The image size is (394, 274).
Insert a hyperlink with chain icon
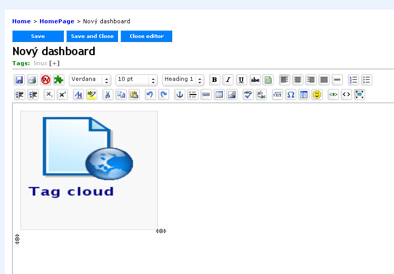coord(206,95)
